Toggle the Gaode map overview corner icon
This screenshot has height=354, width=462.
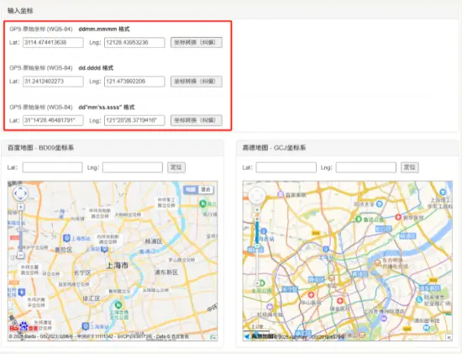click(x=449, y=337)
